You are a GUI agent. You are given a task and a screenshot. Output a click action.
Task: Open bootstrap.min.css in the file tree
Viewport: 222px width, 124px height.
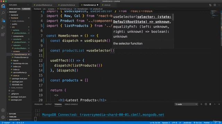[x=20, y=63]
